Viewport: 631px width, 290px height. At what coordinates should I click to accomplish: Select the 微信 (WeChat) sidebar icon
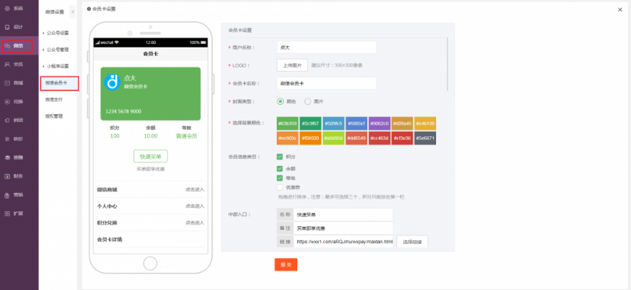point(14,45)
